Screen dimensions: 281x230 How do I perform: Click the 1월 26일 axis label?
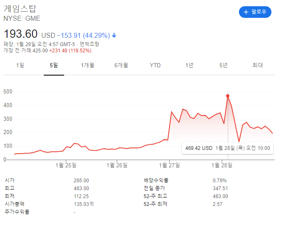[x=117, y=165]
